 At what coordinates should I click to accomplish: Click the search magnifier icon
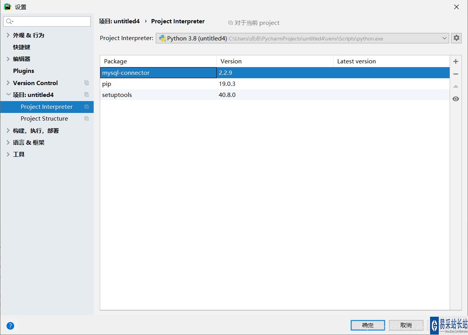[9, 21]
